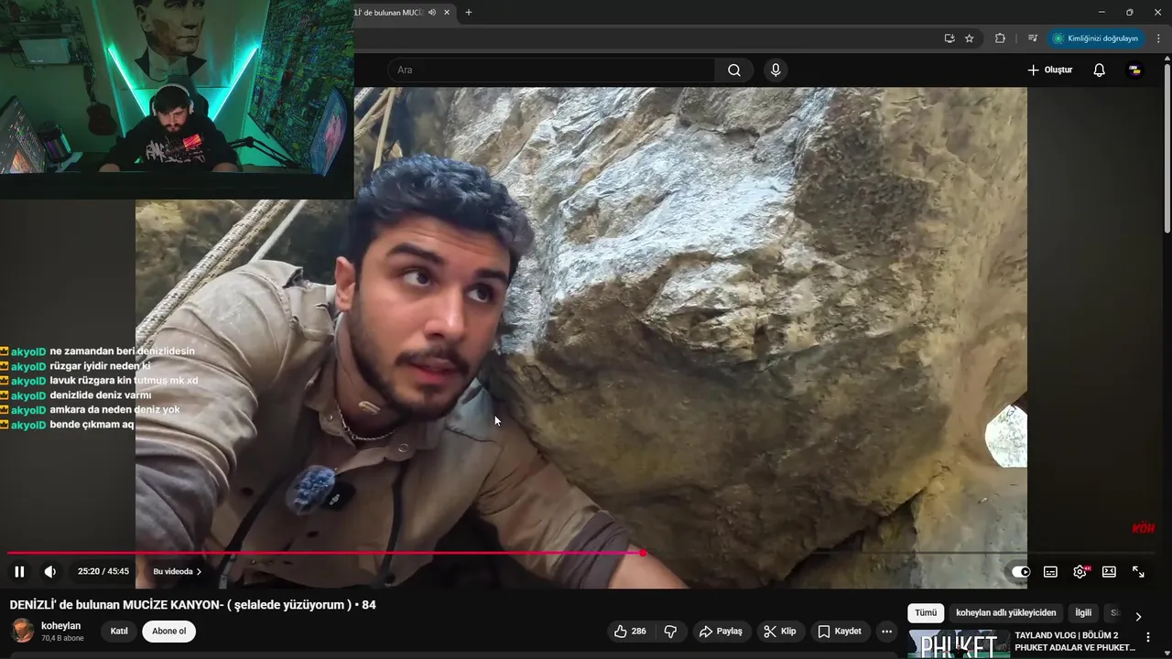The image size is (1172, 659).
Task: Click the video title text
Action: coord(192,605)
